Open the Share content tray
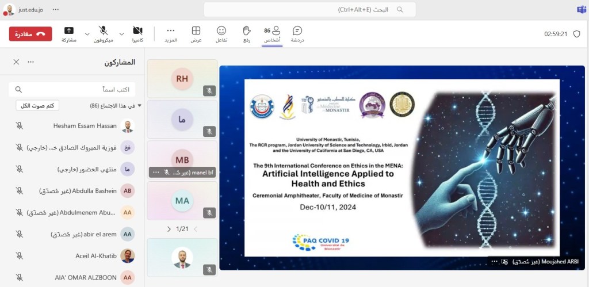Viewport: 589px width, 287px height. click(68, 33)
